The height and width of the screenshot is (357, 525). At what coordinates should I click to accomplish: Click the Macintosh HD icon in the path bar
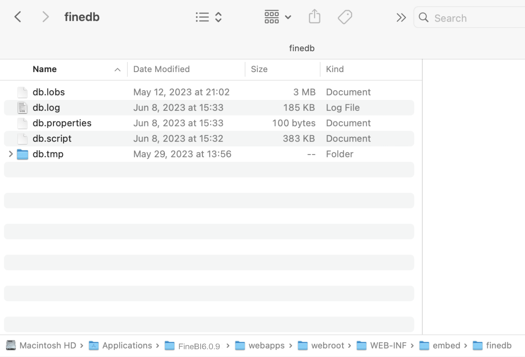[11, 345]
